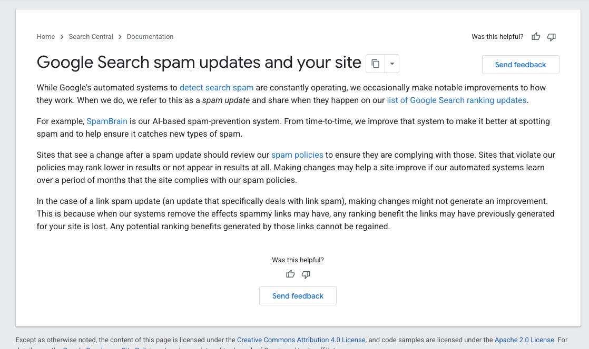Open Search Central breadcrumb
This screenshot has width=589, height=349.
91,36
